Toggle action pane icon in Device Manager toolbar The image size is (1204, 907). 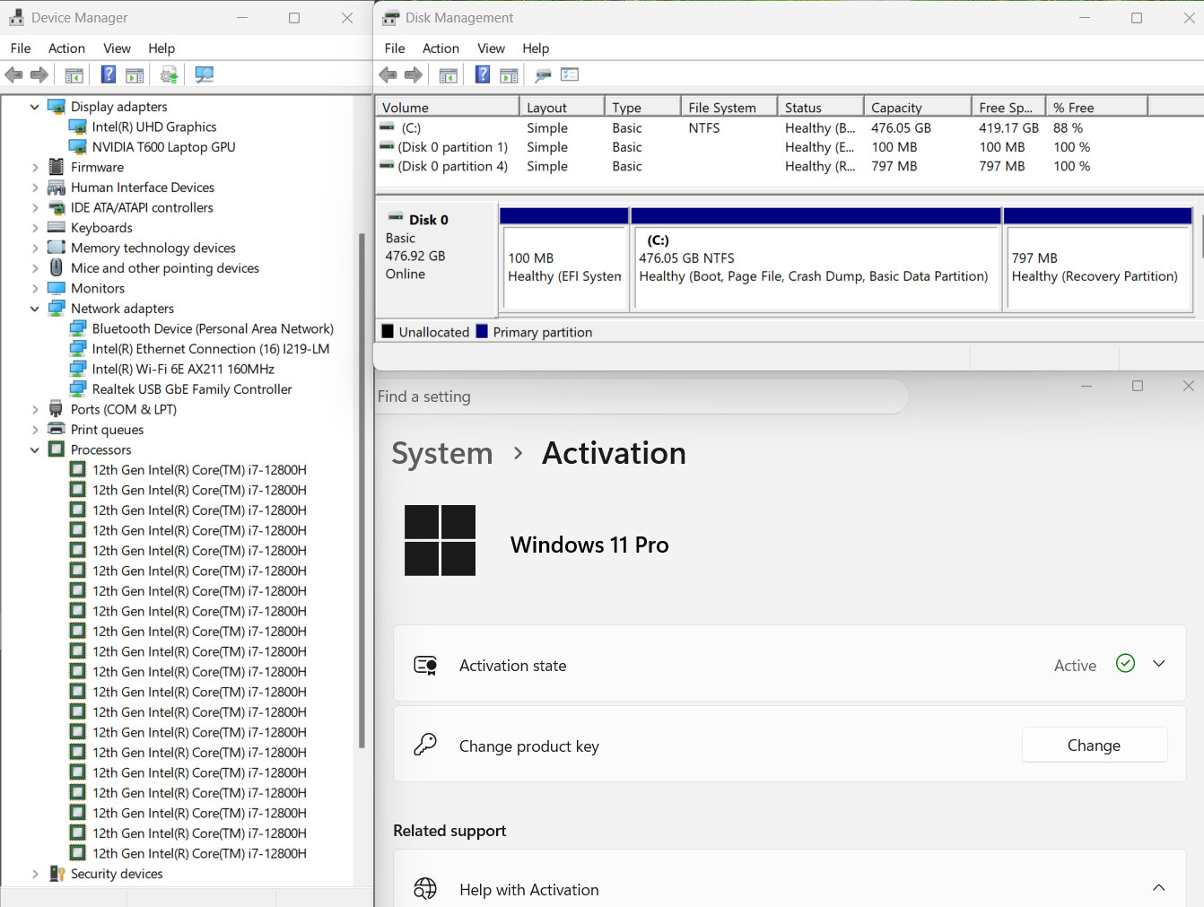[135, 75]
